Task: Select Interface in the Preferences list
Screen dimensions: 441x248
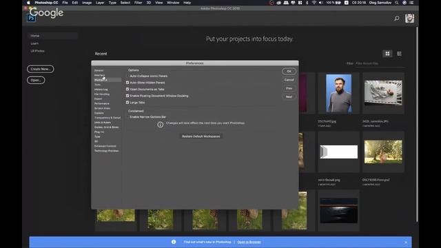Action: pyautogui.click(x=99, y=75)
